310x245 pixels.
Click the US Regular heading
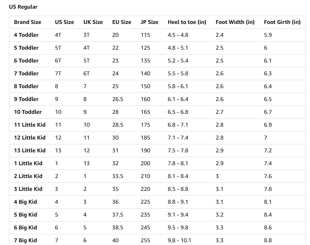pyautogui.click(x=23, y=7)
